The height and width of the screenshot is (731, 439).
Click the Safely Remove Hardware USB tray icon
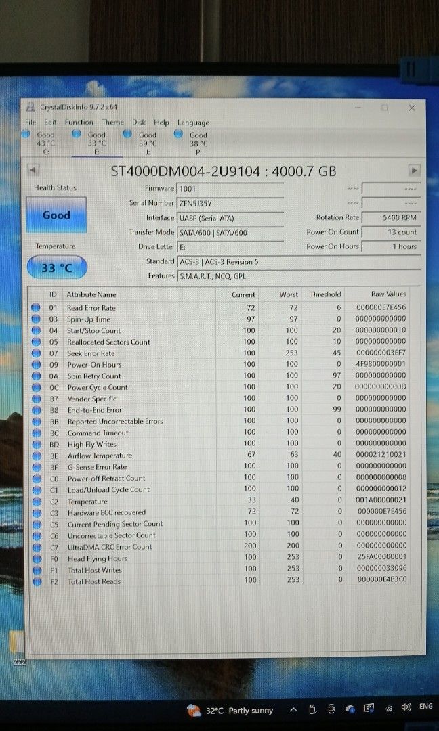pos(313,709)
